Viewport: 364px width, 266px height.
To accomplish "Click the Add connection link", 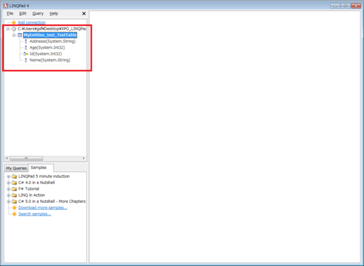I will (32, 22).
